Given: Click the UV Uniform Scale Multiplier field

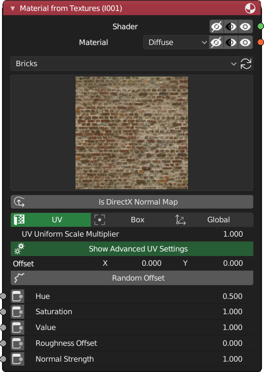Looking at the screenshot, I should [x=132, y=234].
